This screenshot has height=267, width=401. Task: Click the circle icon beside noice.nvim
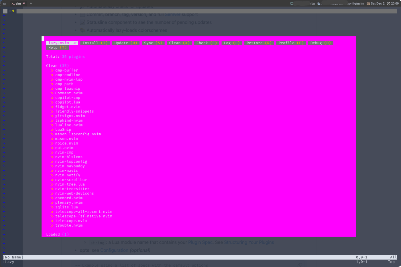52,143
